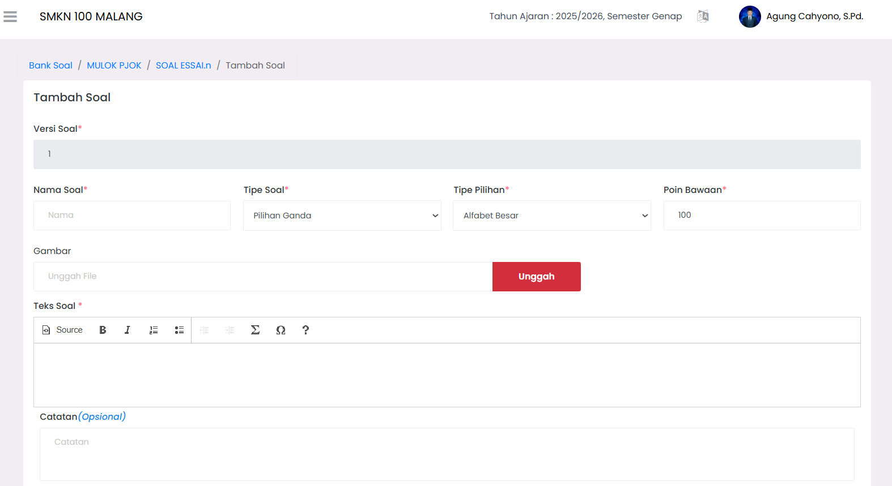Image resolution: width=892 pixels, height=486 pixels.
Task: Insert a bulleted list
Action: point(179,330)
